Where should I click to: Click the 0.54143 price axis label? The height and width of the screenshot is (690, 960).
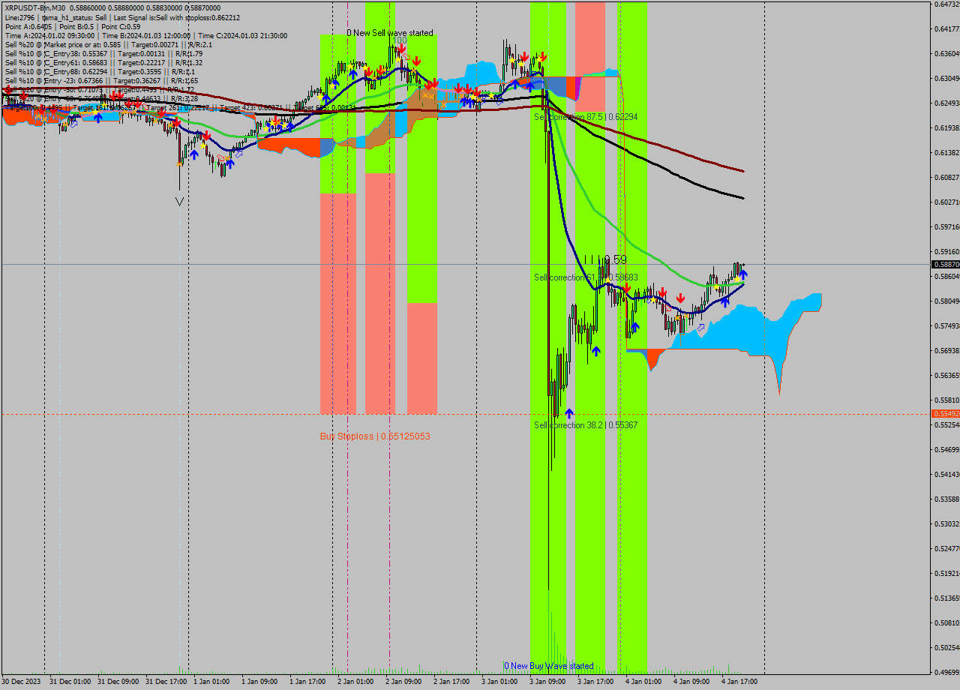[946, 475]
